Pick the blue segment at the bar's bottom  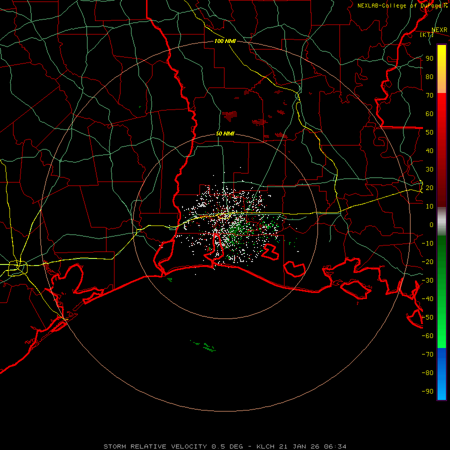click(x=441, y=374)
